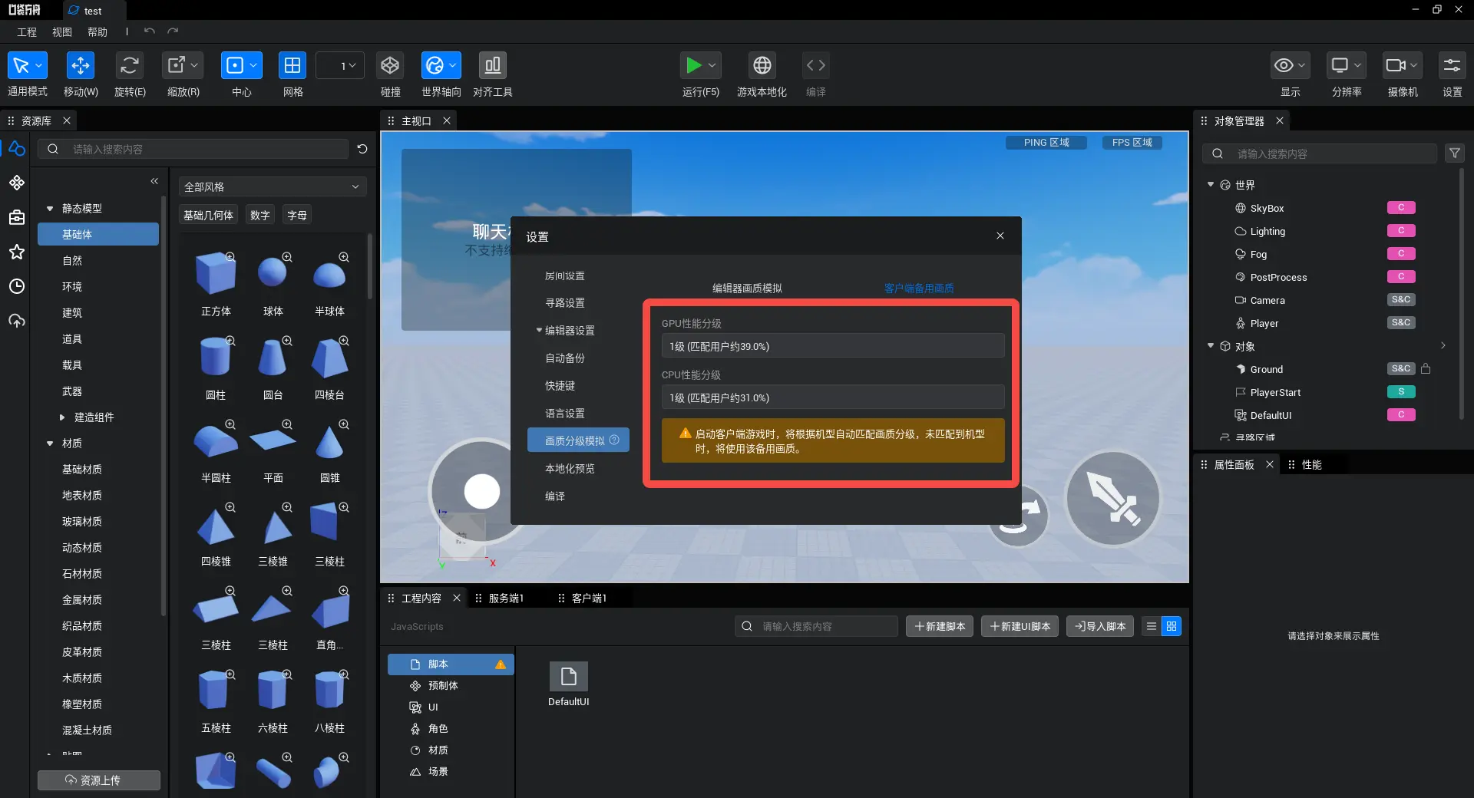This screenshot has width=1474, height=798.
Task: Focus the script search field
Action: (816, 626)
